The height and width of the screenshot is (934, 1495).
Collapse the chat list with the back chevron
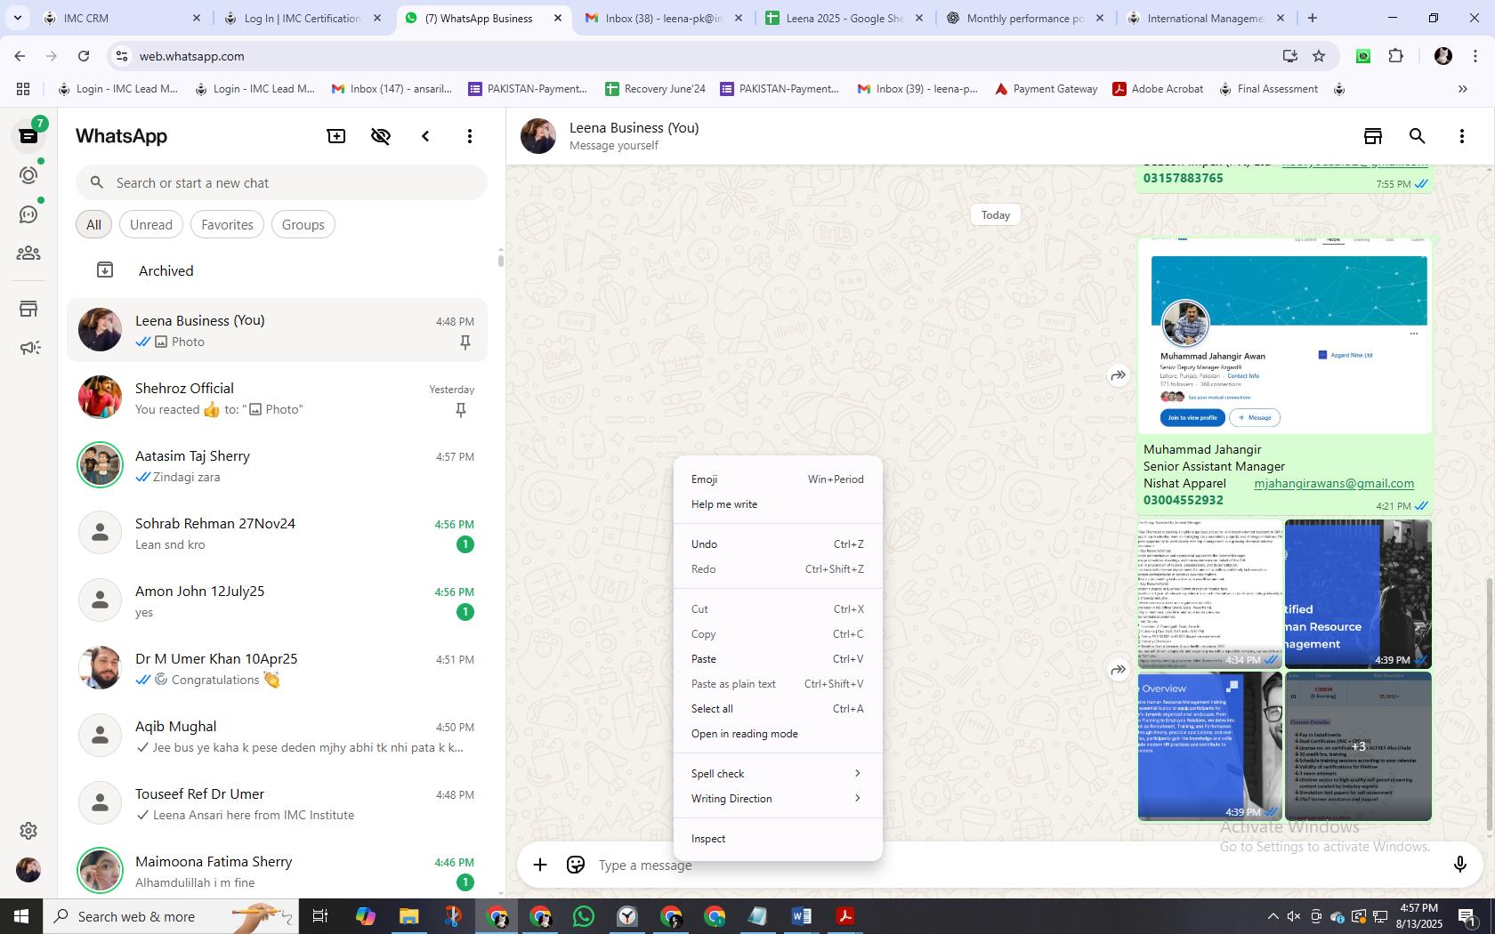point(425,136)
